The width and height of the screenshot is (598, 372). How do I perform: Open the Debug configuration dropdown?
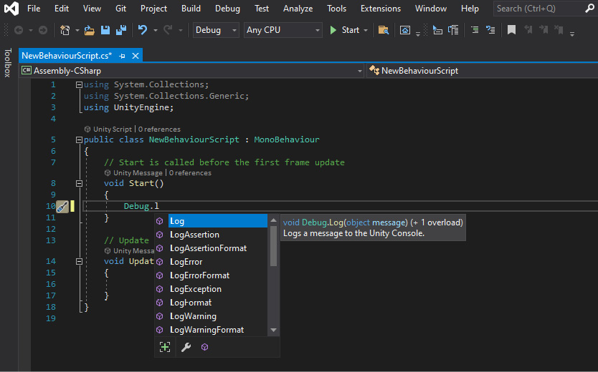(x=216, y=30)
